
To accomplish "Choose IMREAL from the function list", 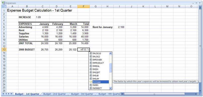I will pos(99,66).
